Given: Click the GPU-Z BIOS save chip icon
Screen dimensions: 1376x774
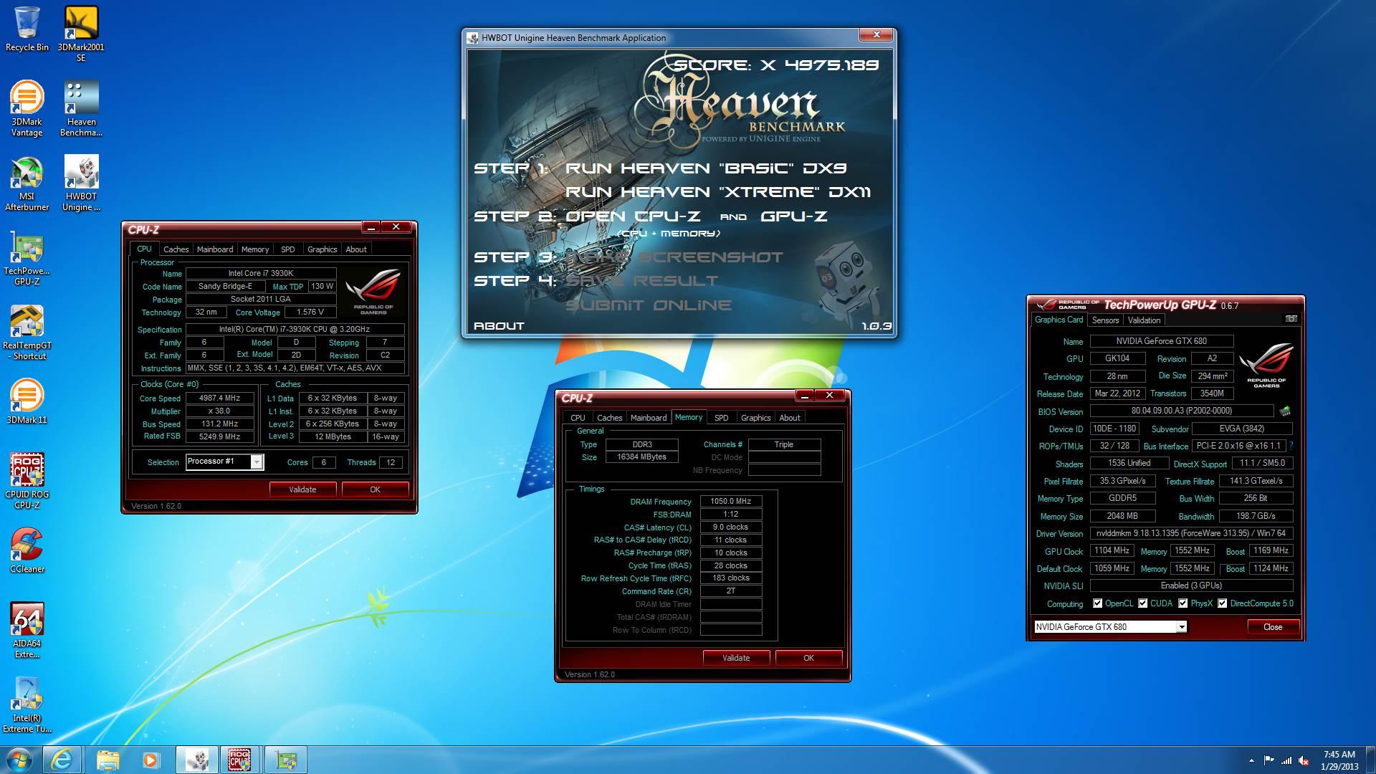Looking at the screenshot, I should click(1285, 411).
